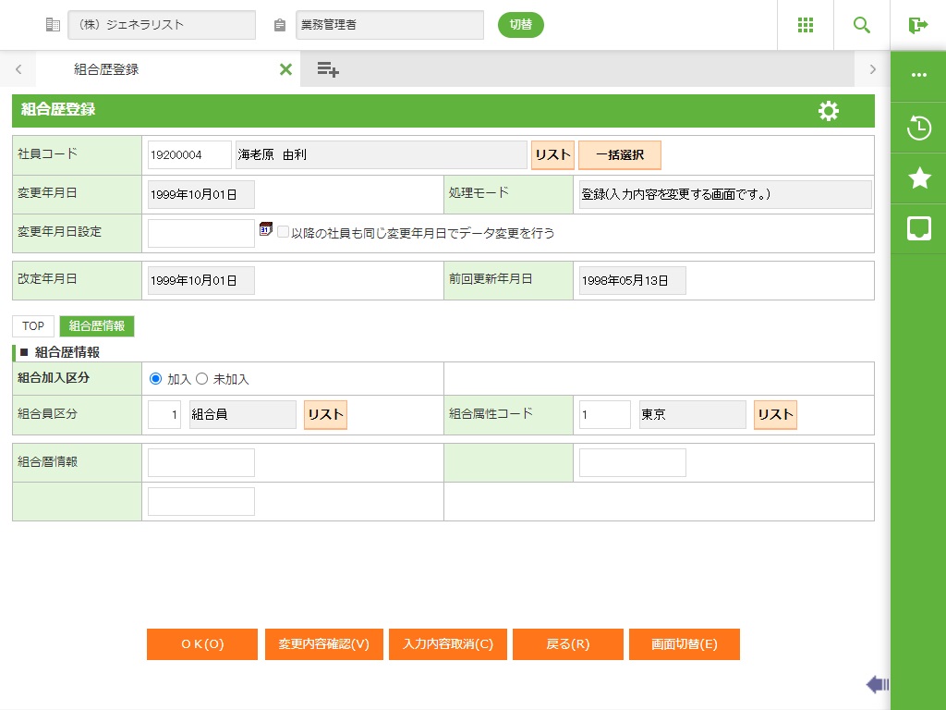Open calendar picker next to 変更年月日設定

pyautogui.click(x=266, y=229)
